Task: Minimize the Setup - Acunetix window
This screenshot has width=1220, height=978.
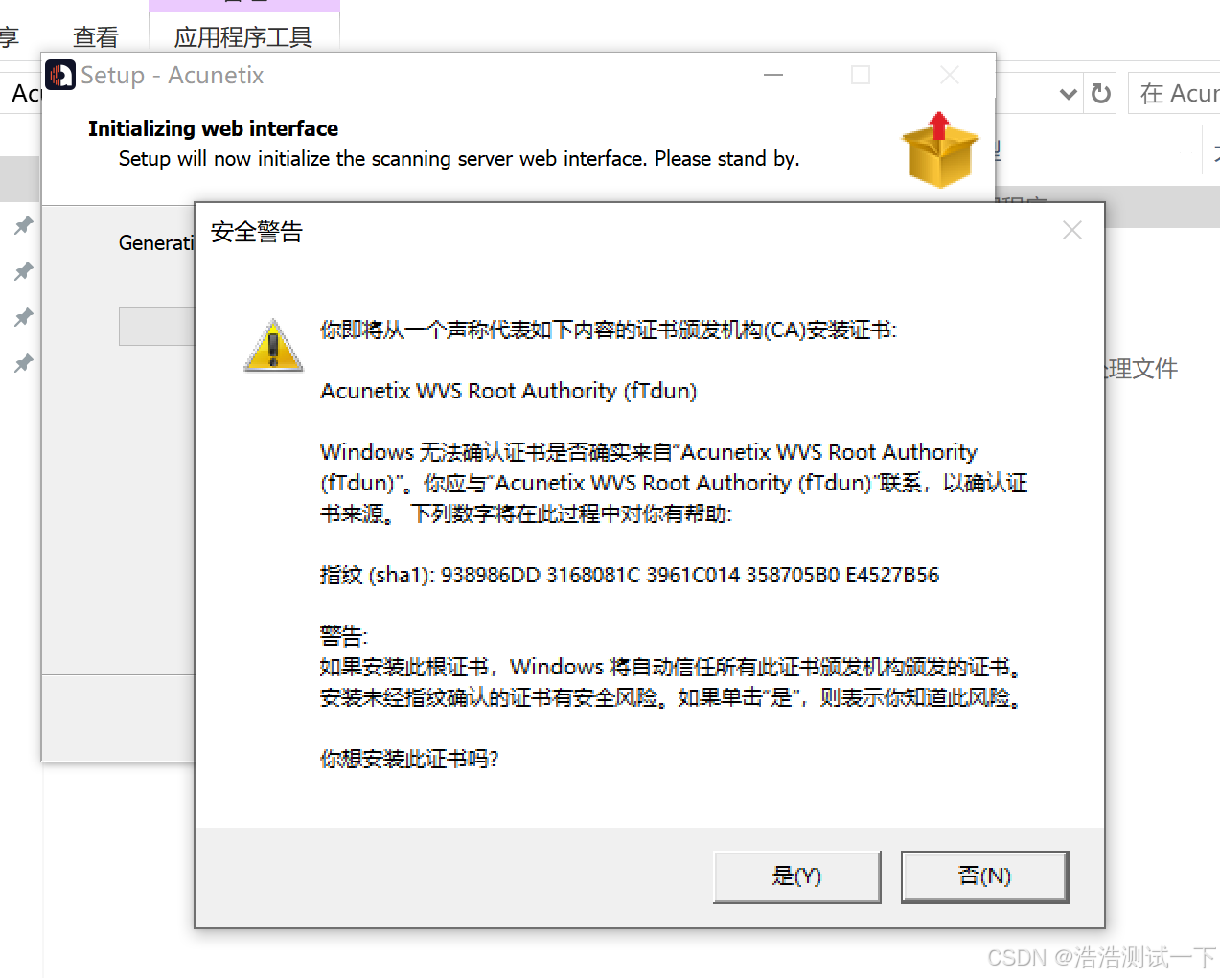Action: (773, 75)
